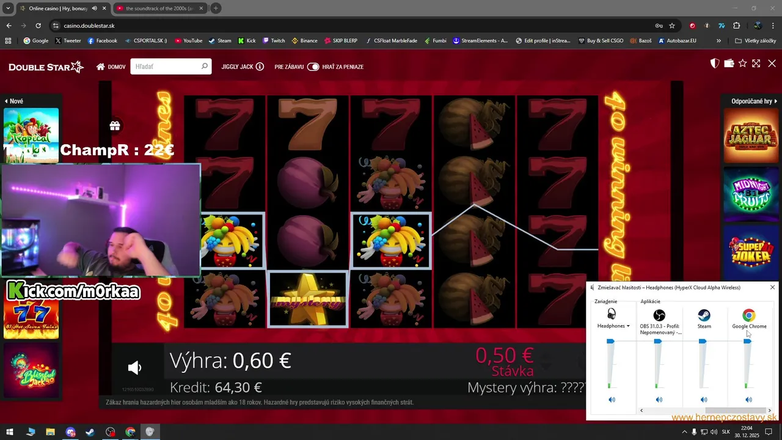This screenshot has width=782, height=440.
Task: Bookmark this page star icon
Action: [x=672, y=26]
